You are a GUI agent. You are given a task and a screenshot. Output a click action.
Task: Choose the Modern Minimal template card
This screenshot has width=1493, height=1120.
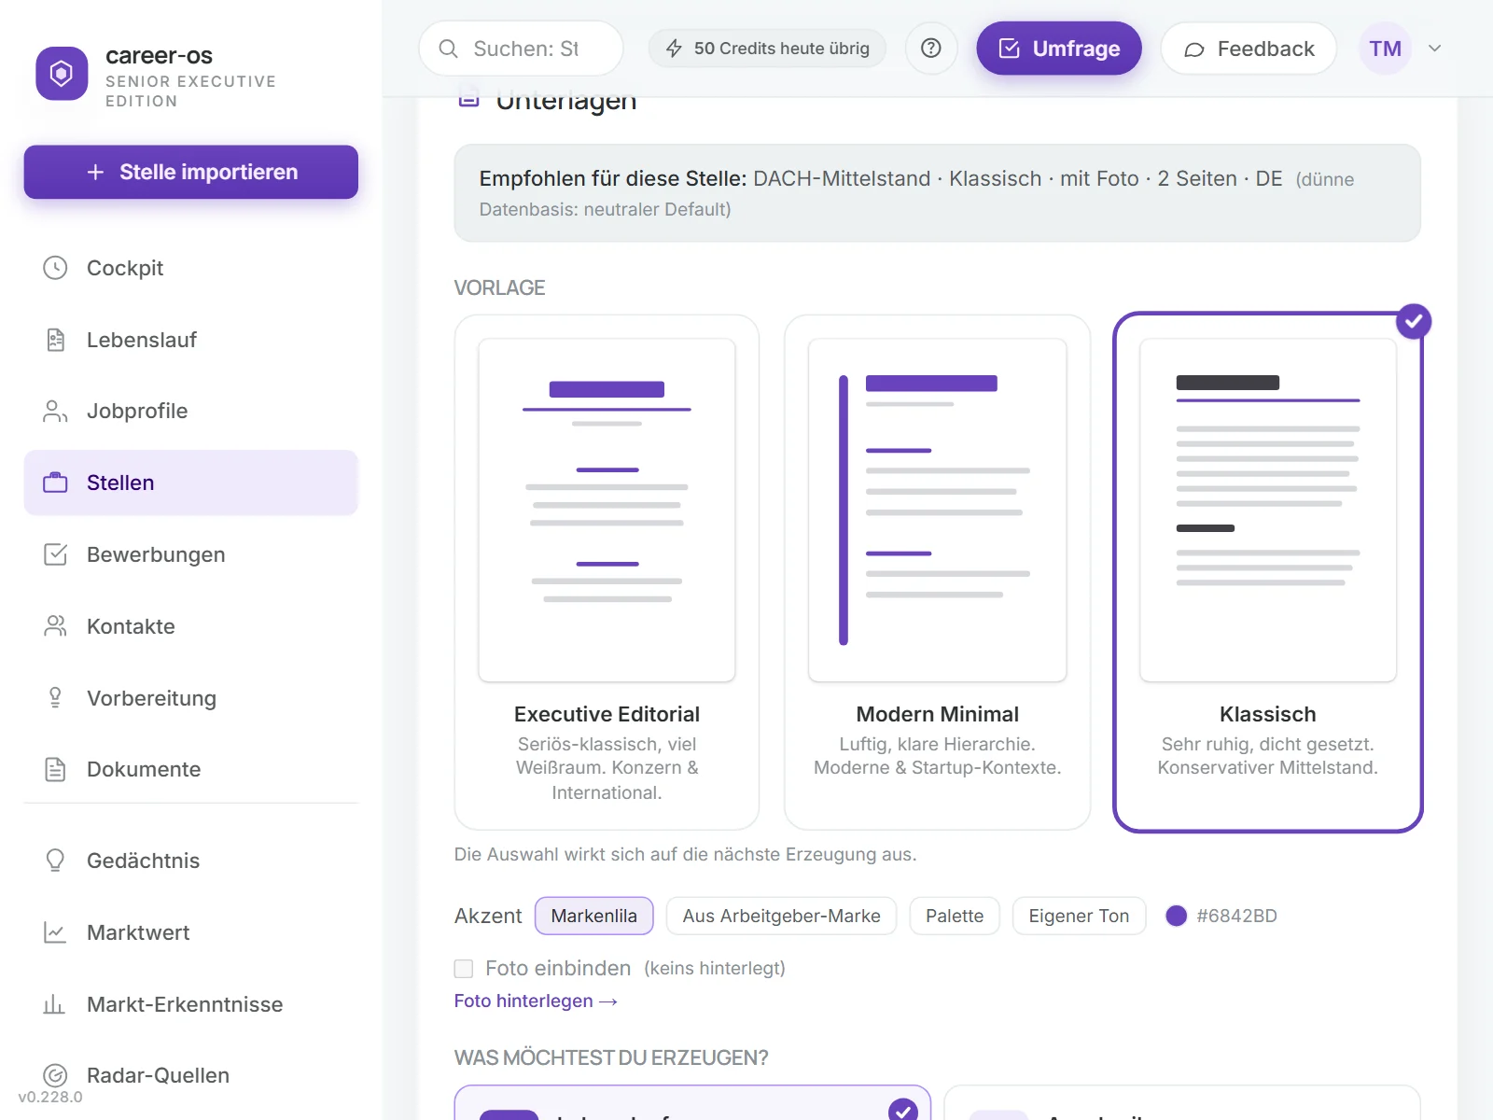coord(938,572)
